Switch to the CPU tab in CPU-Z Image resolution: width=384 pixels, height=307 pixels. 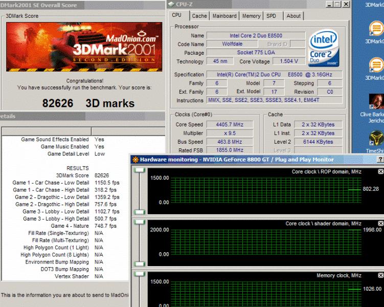177,15
